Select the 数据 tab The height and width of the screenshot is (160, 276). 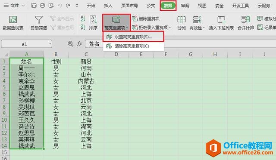point(168,6)
